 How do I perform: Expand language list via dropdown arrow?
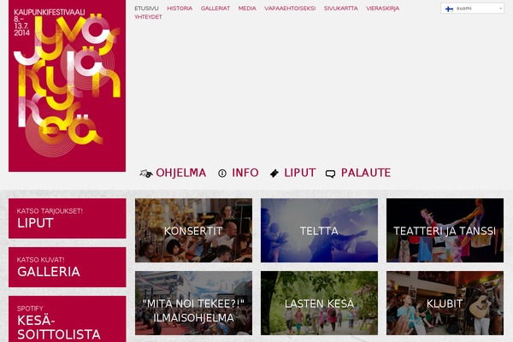click(500, 9)
